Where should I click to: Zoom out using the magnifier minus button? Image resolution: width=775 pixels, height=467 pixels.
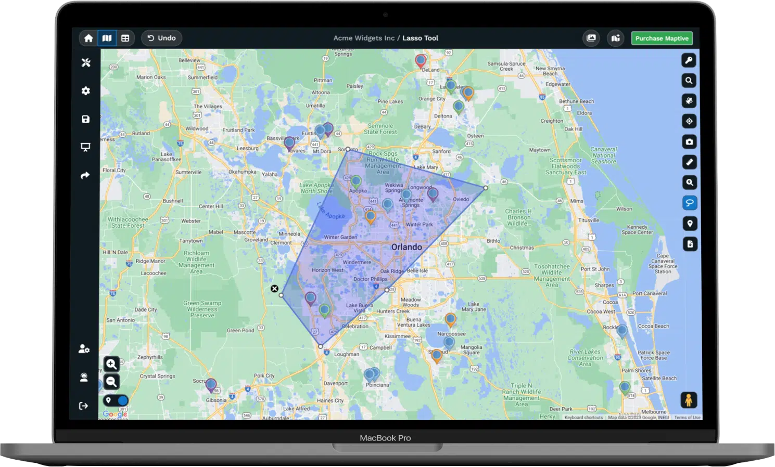pyautogui.click(x=111, y=382)
